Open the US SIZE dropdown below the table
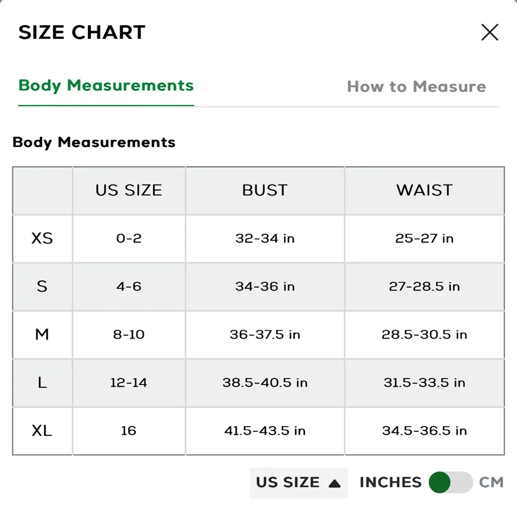This screenshot has width=517, height=517. coord(298,482)
